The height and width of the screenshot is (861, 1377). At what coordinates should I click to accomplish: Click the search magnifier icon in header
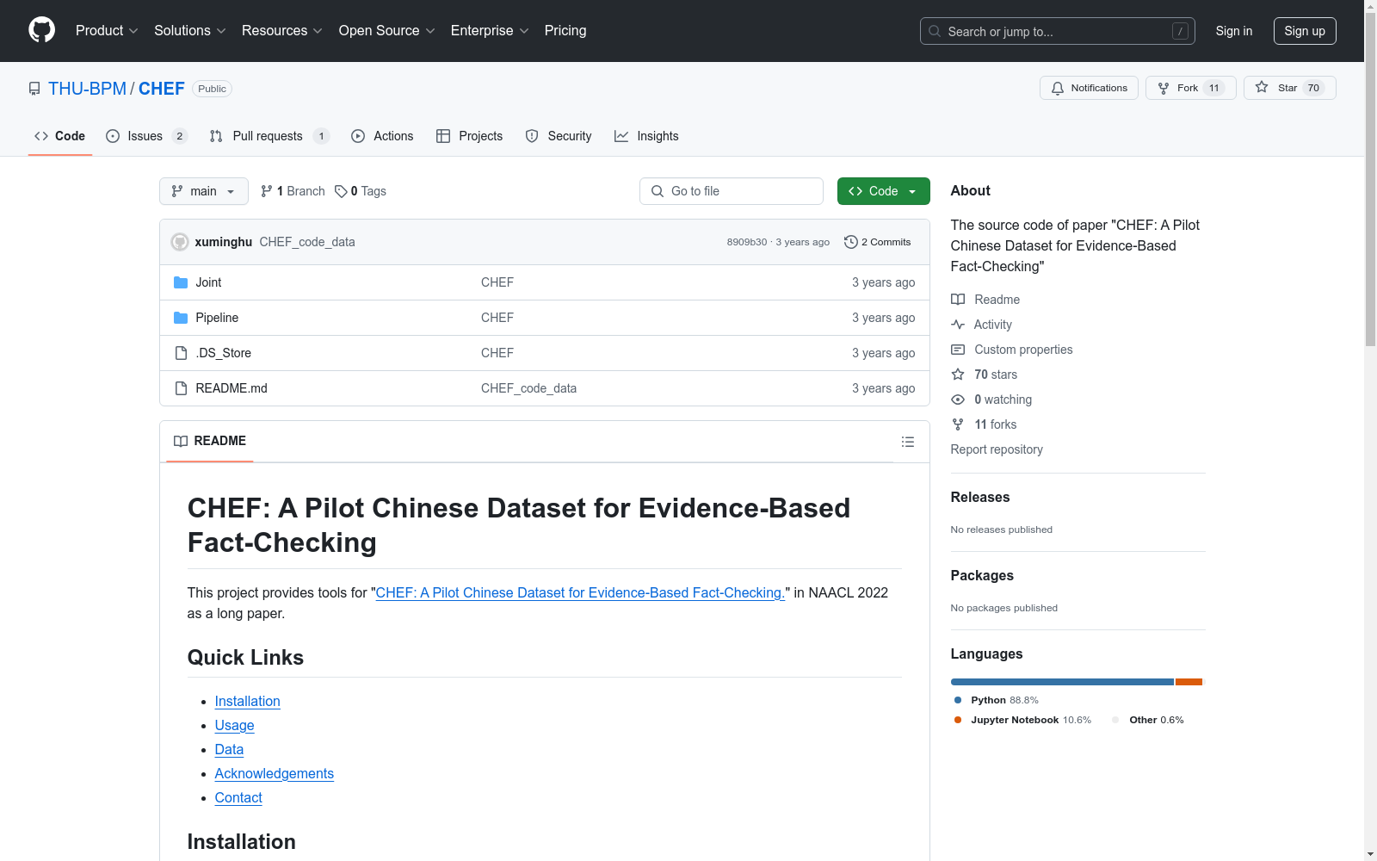click(935, 31)
